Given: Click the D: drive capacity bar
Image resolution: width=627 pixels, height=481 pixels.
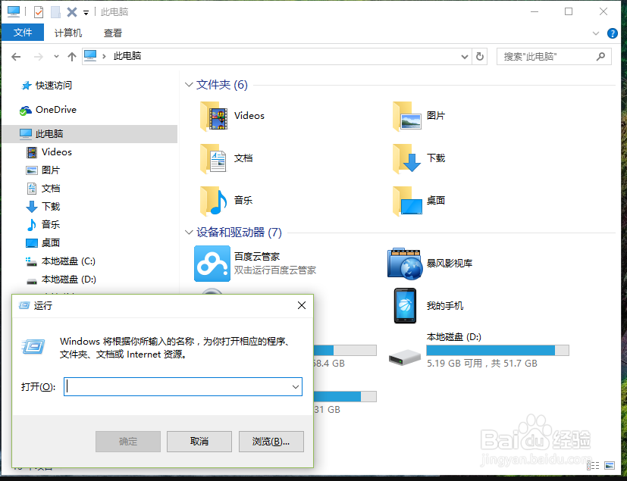Looking at the screenshot, I should pos(497,350).
